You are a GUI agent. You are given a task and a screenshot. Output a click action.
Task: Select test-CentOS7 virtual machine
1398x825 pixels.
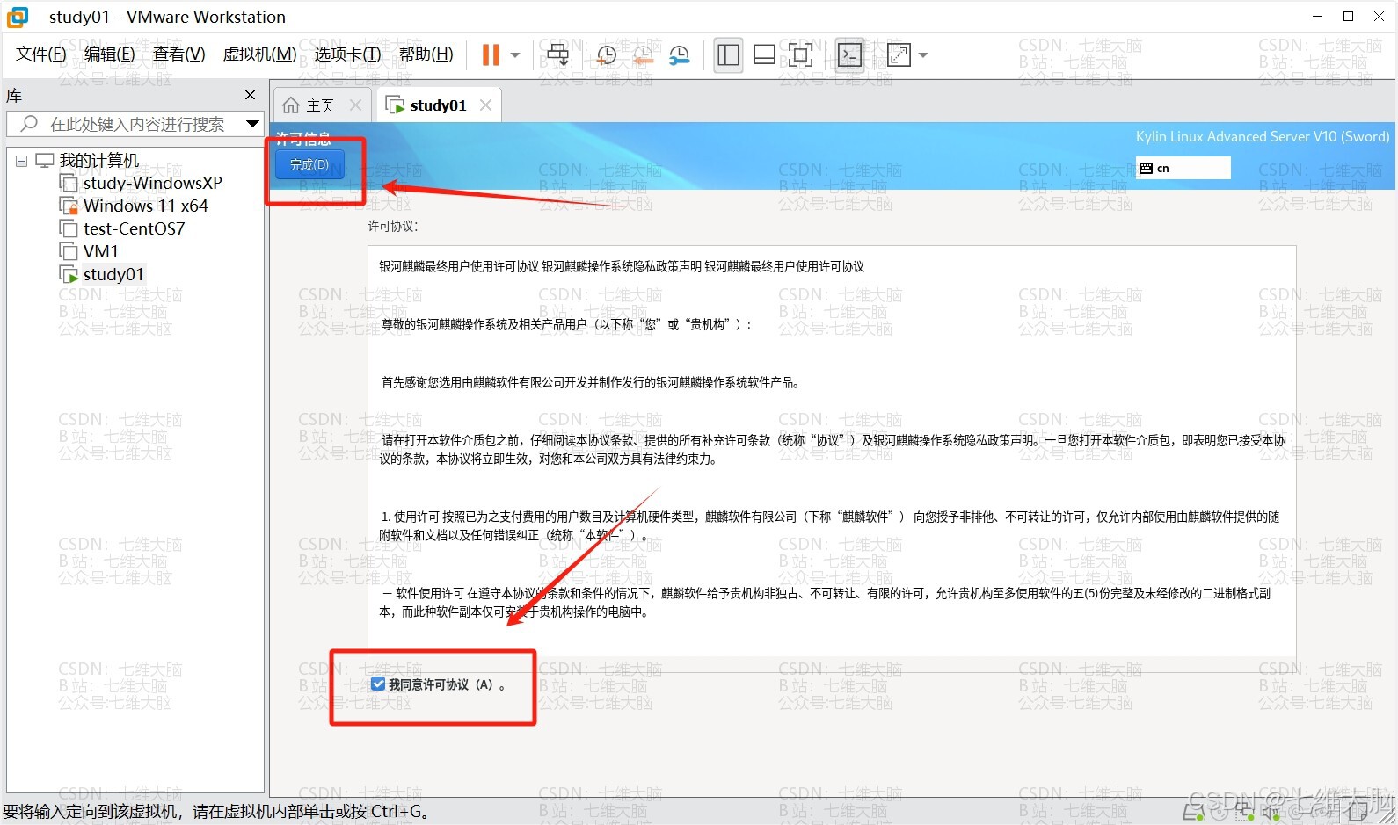pos(135,228)
